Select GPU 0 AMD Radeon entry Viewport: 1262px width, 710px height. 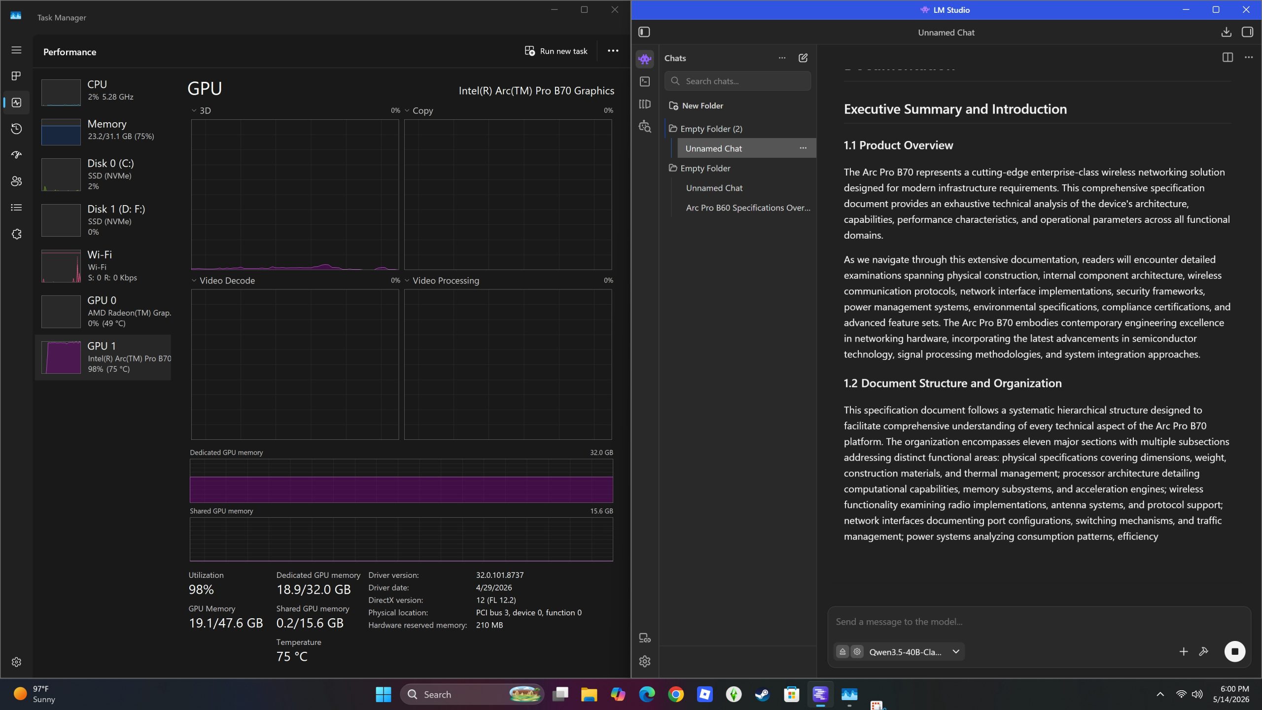[103, 311]
